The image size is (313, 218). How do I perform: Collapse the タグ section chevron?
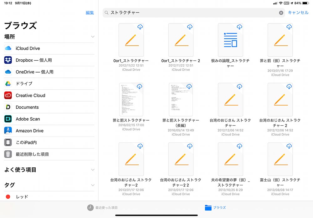(x=93, y=185)
